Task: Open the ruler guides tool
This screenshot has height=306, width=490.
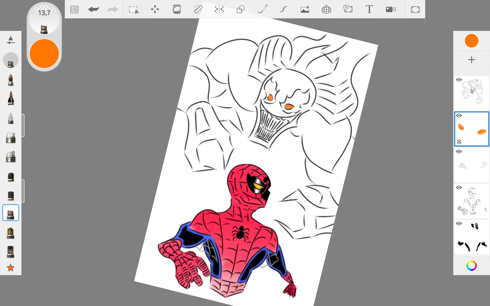Action: point(198,10)
